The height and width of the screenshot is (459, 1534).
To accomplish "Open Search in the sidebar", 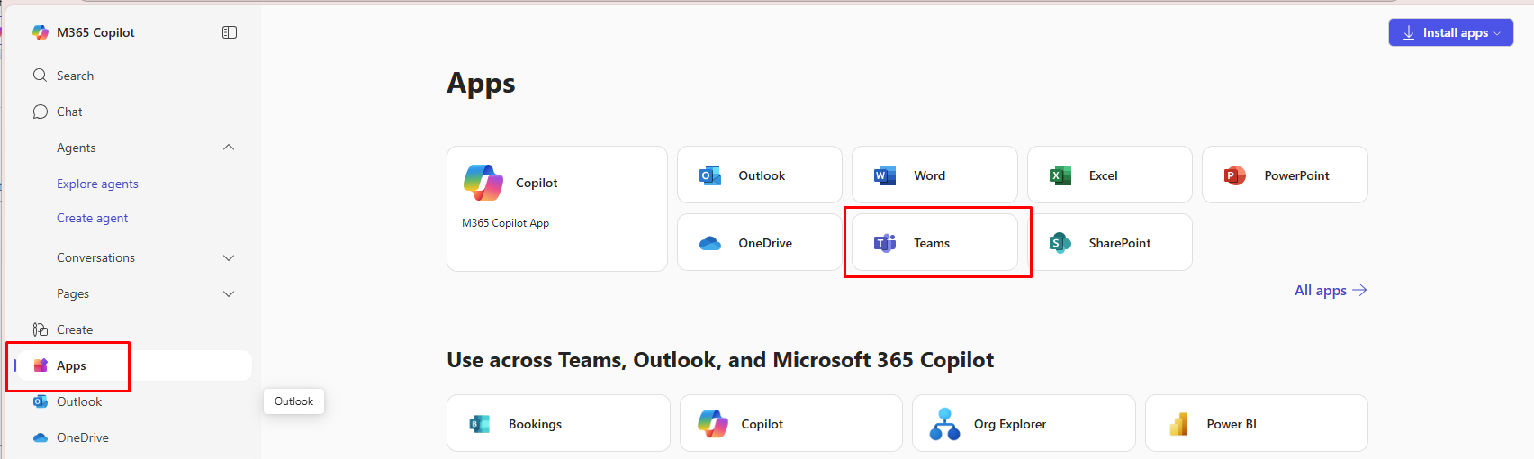I will [x=75, y=76].
